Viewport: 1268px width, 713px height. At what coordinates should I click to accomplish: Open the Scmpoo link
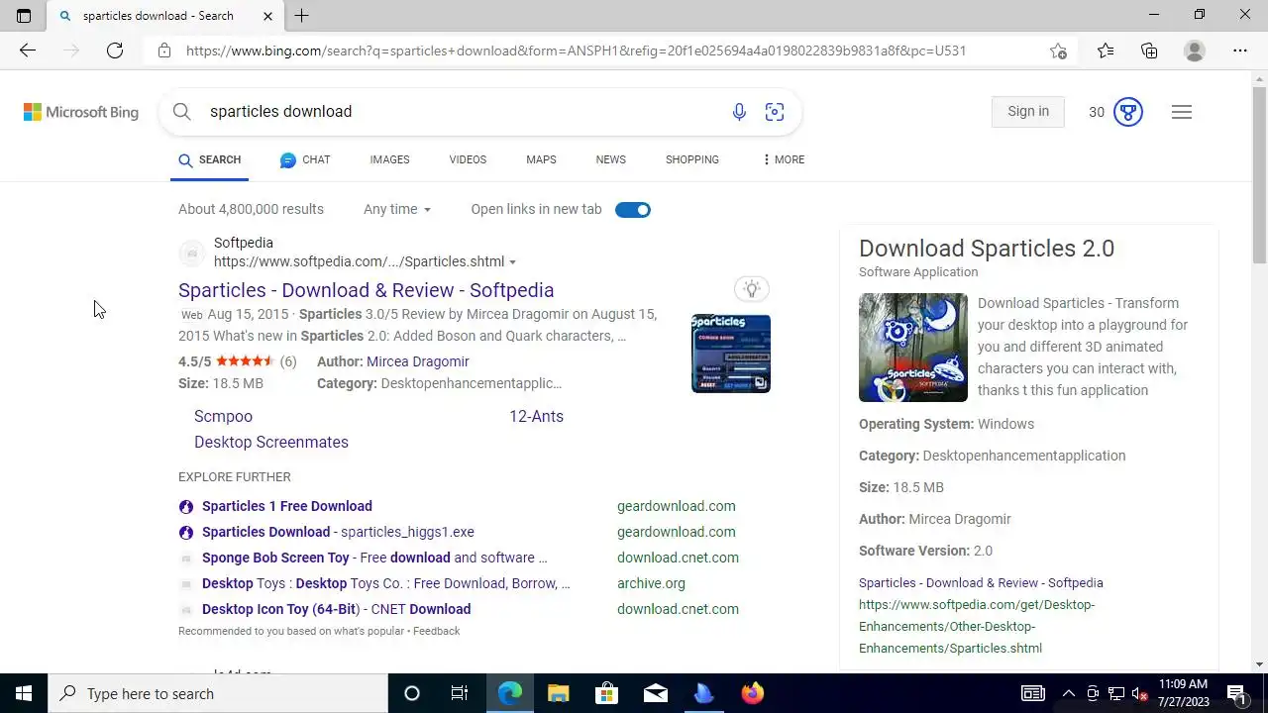point(223,416)
